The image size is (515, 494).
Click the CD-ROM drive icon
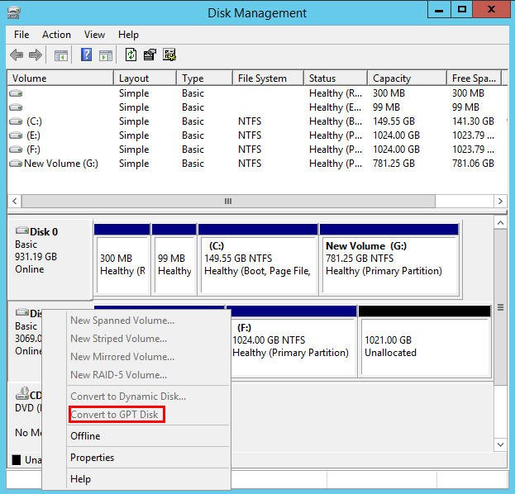[22, 393]
